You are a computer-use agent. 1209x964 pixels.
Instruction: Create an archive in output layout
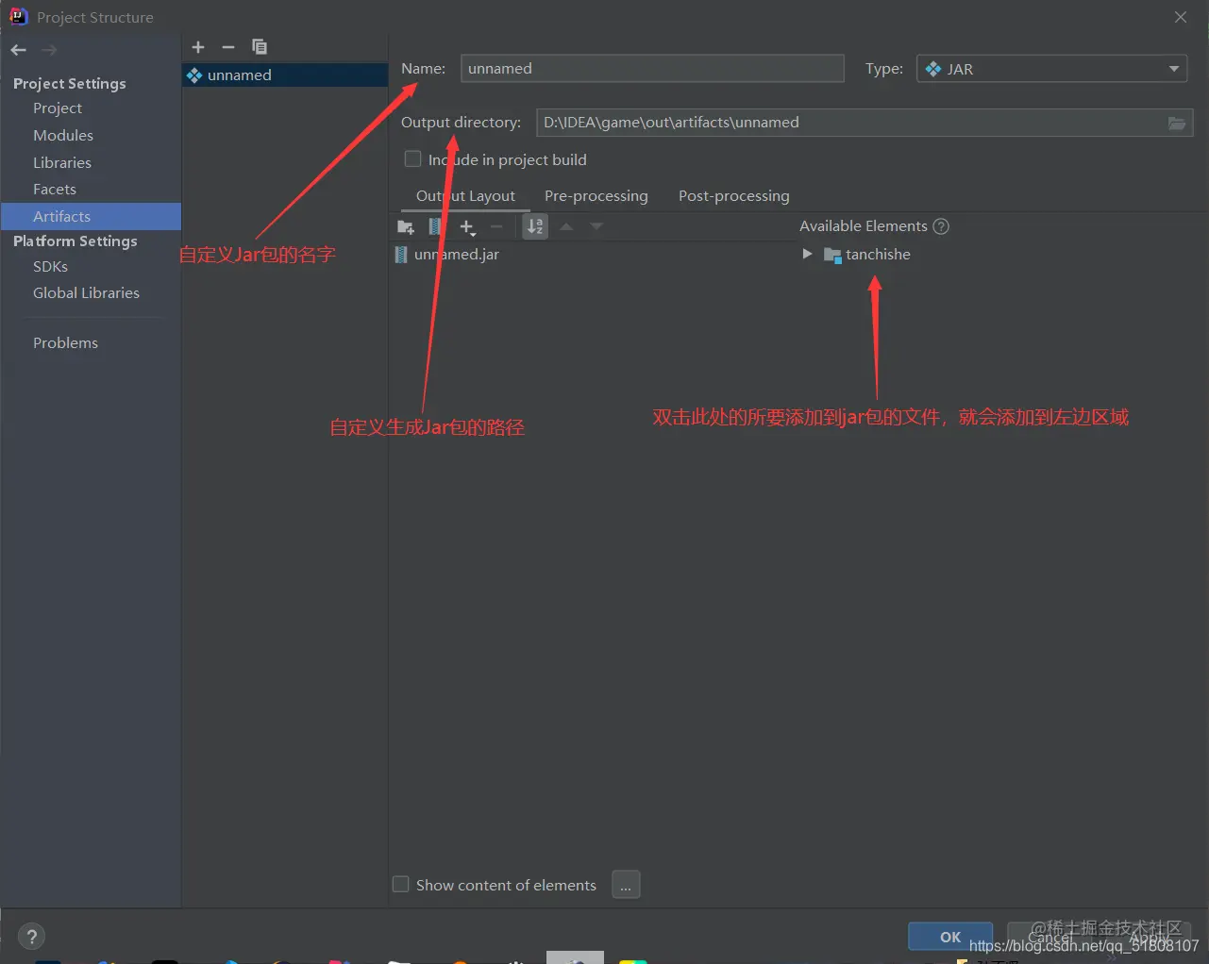[x=435, y=226]
